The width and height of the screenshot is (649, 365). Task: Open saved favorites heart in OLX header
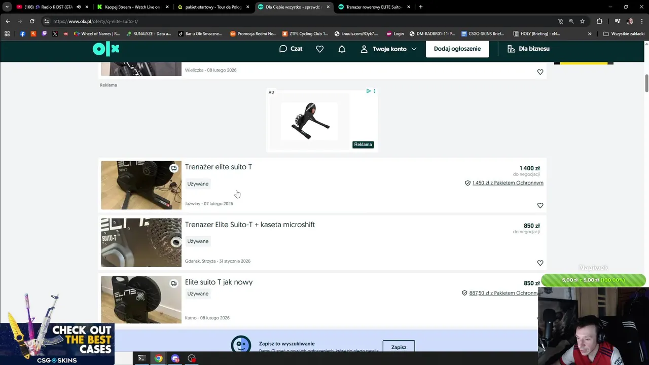319,49
